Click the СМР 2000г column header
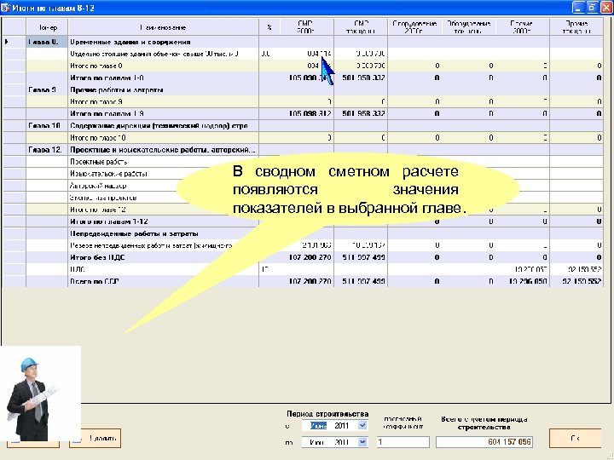The width and height of the screenshot is (614, 460). [x=306, y=27]
